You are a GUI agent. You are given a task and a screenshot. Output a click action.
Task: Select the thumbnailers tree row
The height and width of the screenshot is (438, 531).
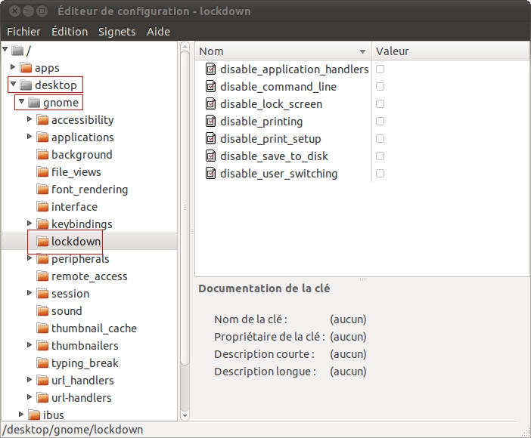coord(89,346)
